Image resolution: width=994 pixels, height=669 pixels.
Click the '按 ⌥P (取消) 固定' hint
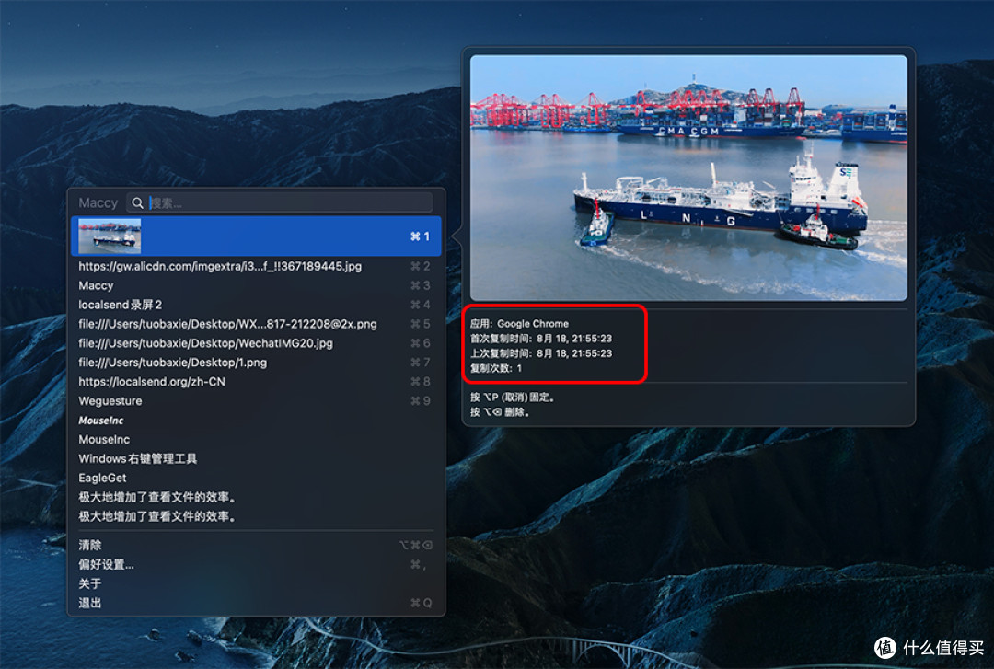point(513,398)
